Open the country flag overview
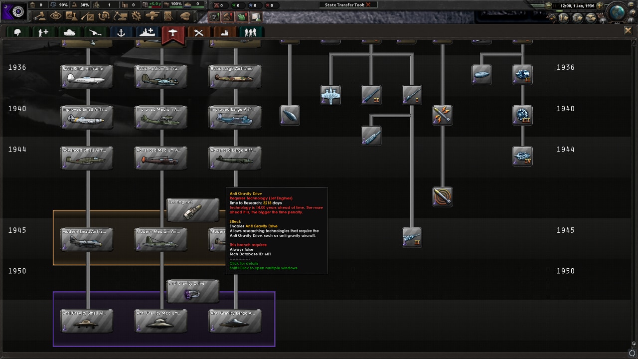The width and height of the screenshot is (638, 359). coord(14,11)
